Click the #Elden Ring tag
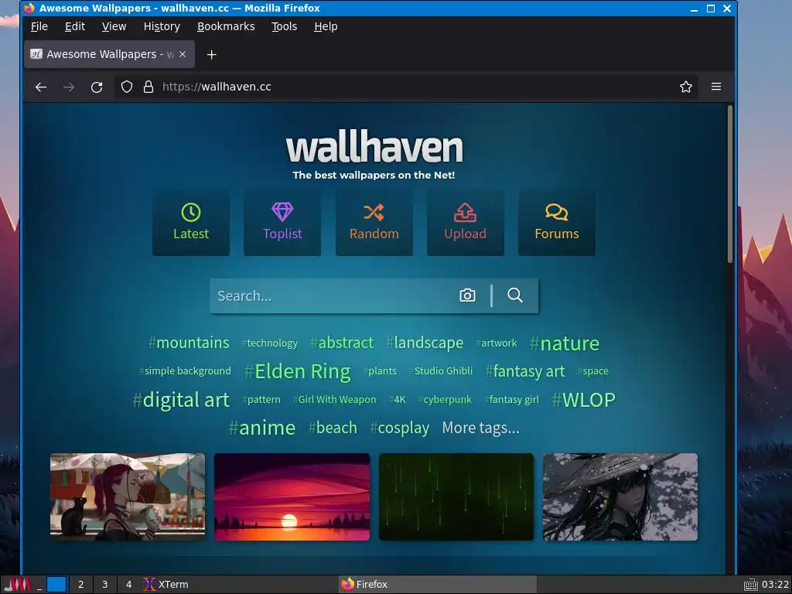The height and width of the screenshot is (594, 792). point(297,371)
